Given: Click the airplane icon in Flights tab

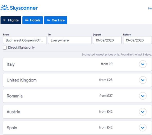Looking at the screenshot, I should click(x=5, y=20).
